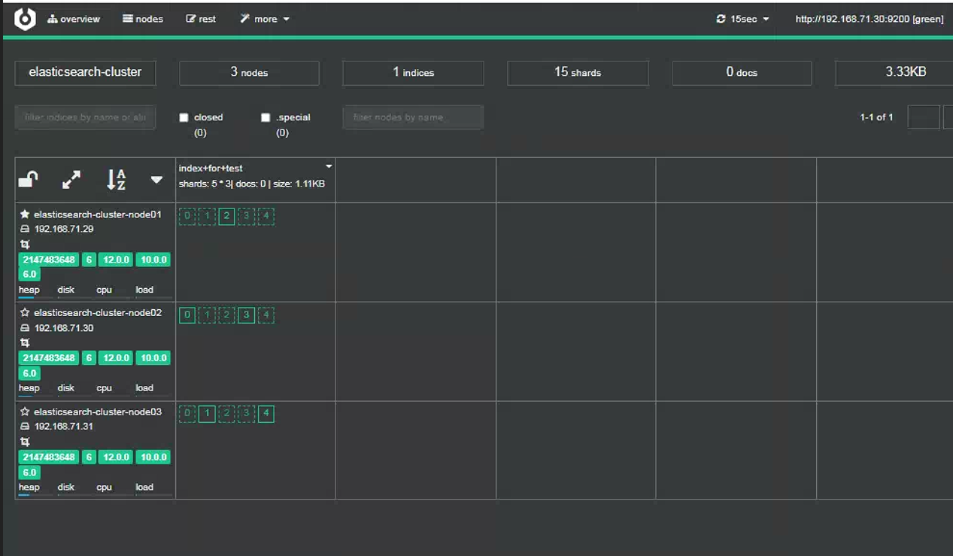953x556 pixels.
Task: Focus the filter nodes by name field
Action: pos(413,117)
